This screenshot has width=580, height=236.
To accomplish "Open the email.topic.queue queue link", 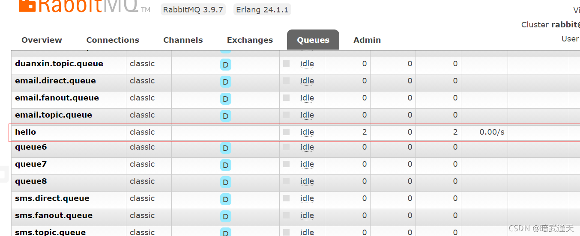I will coord(54,115).
